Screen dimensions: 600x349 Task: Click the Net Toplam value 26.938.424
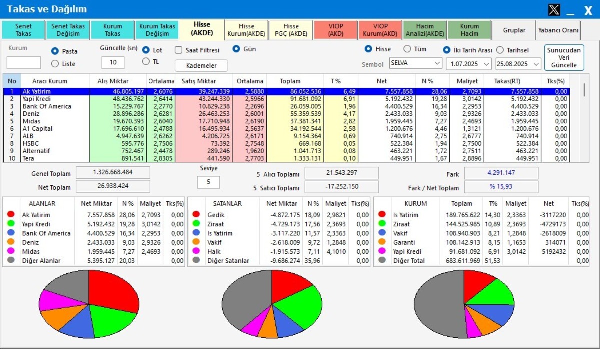coord(113,186)
